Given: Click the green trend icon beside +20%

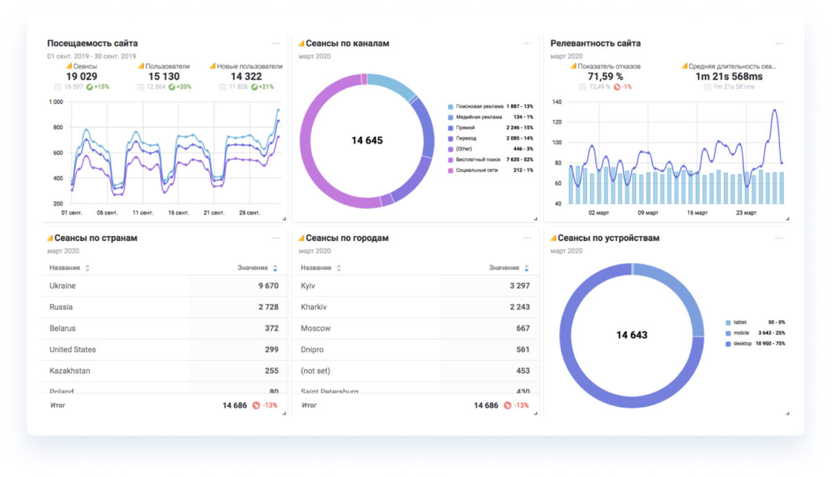Looking at the screenshot, I should coord(173,87).
